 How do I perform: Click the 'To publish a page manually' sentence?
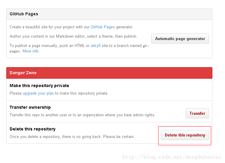[79, 49]
